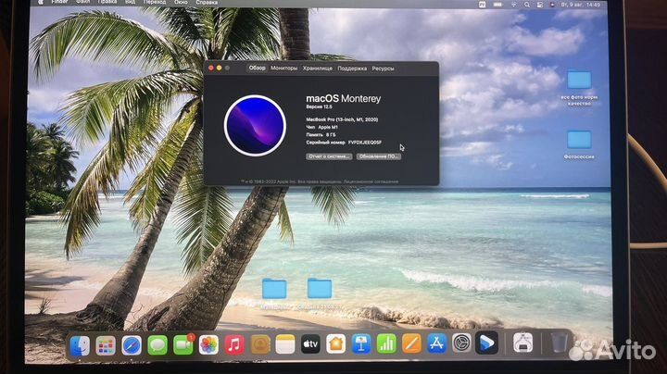The height and width of the screenshot is (374, 667).
Task: Click the 'MacBook Pro (13-inch, M1, 2020)' text
Action: coord(342,119)
